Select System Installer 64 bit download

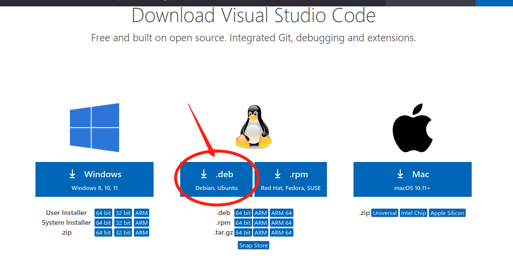[103, 223]
